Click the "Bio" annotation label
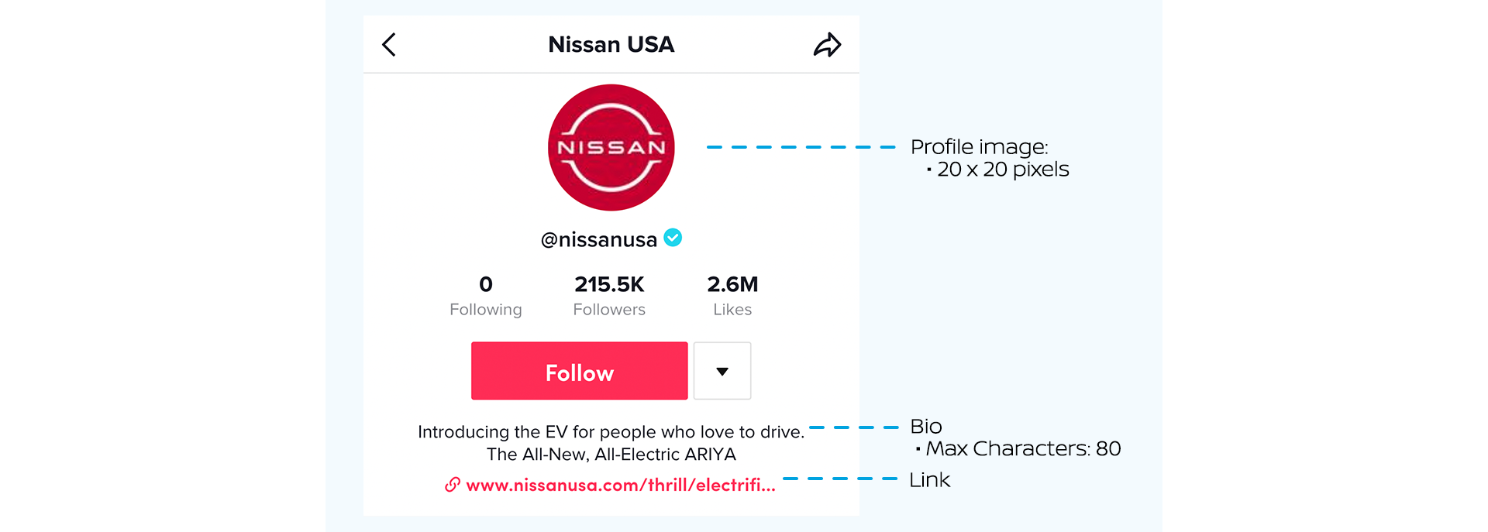 point(926,427)
